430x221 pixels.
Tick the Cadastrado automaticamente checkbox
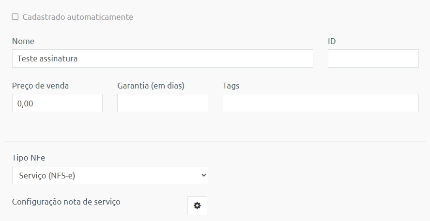[x=15, y=17]
